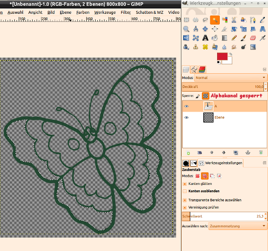Switch to the Werkzeugeinstellungen tab
268x251 pixels.
tap(221, 163)
